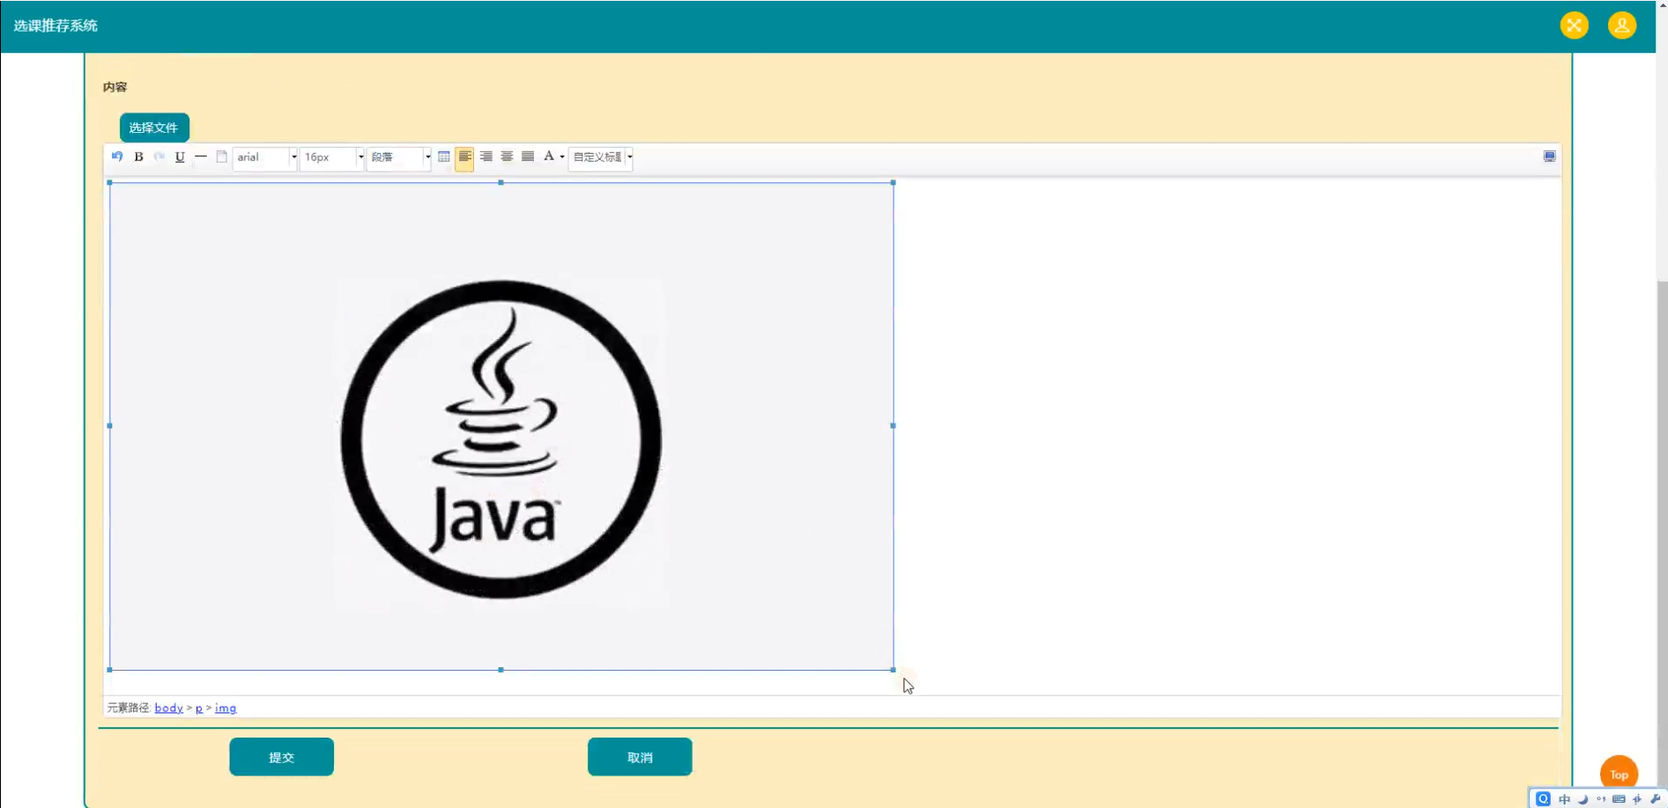Open the IME wrench settings icon
The height and width of the screenshot is (808, 1668).
pos(1655,799)
